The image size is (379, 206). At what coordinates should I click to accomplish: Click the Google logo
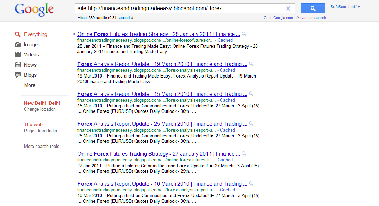[x=34, y=10]
